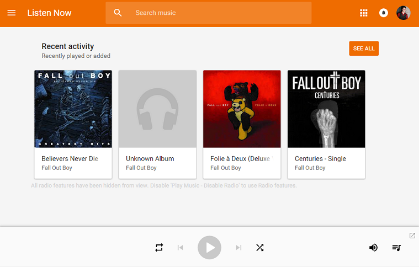This screenshot has height=267, width=419.
Task: Open Believers Never Die album art
Action: 73,109
